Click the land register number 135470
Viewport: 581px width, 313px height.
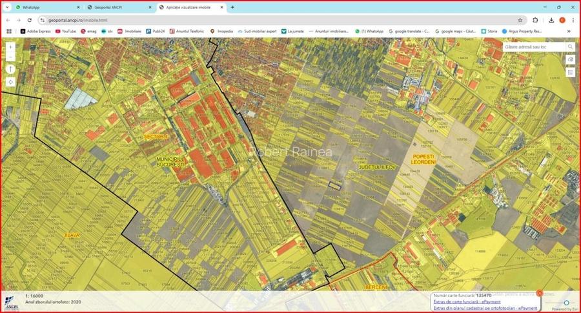484,296
